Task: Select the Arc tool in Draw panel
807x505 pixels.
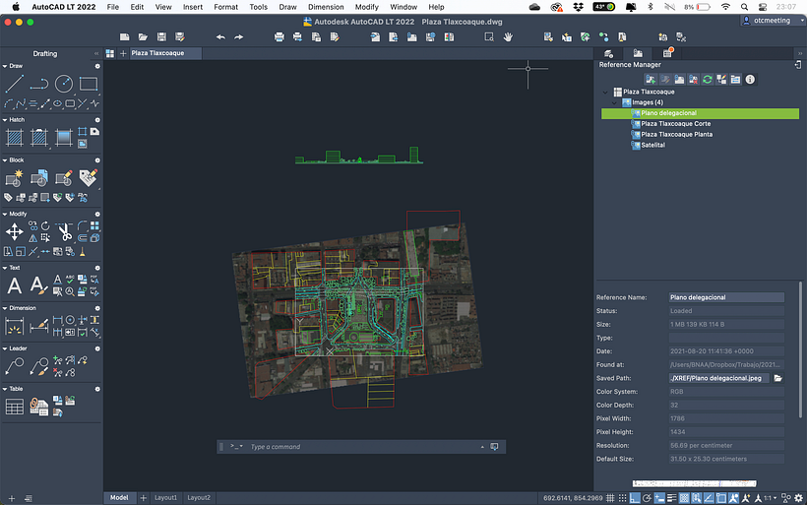Action: 8,103
